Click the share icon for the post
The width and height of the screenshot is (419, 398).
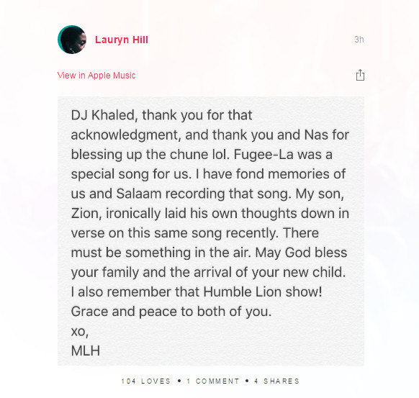pos(360,75)
